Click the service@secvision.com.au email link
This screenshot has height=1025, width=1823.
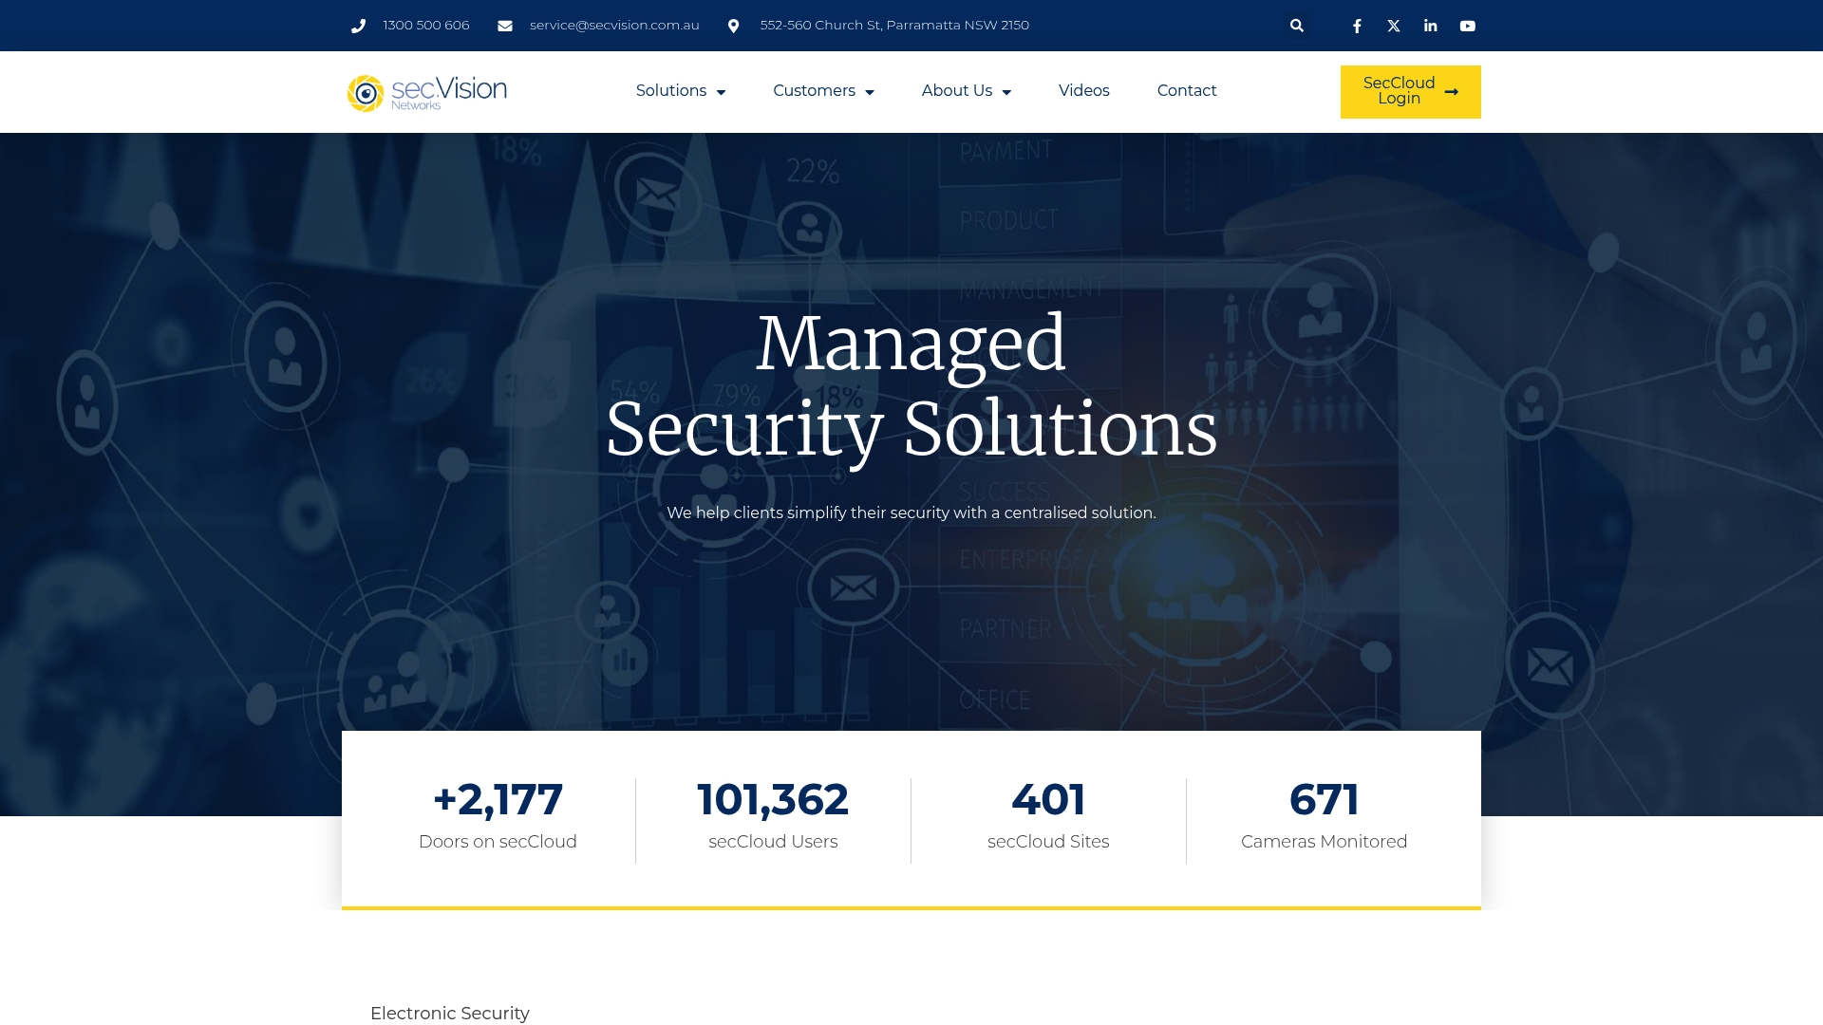click(614, 26)
